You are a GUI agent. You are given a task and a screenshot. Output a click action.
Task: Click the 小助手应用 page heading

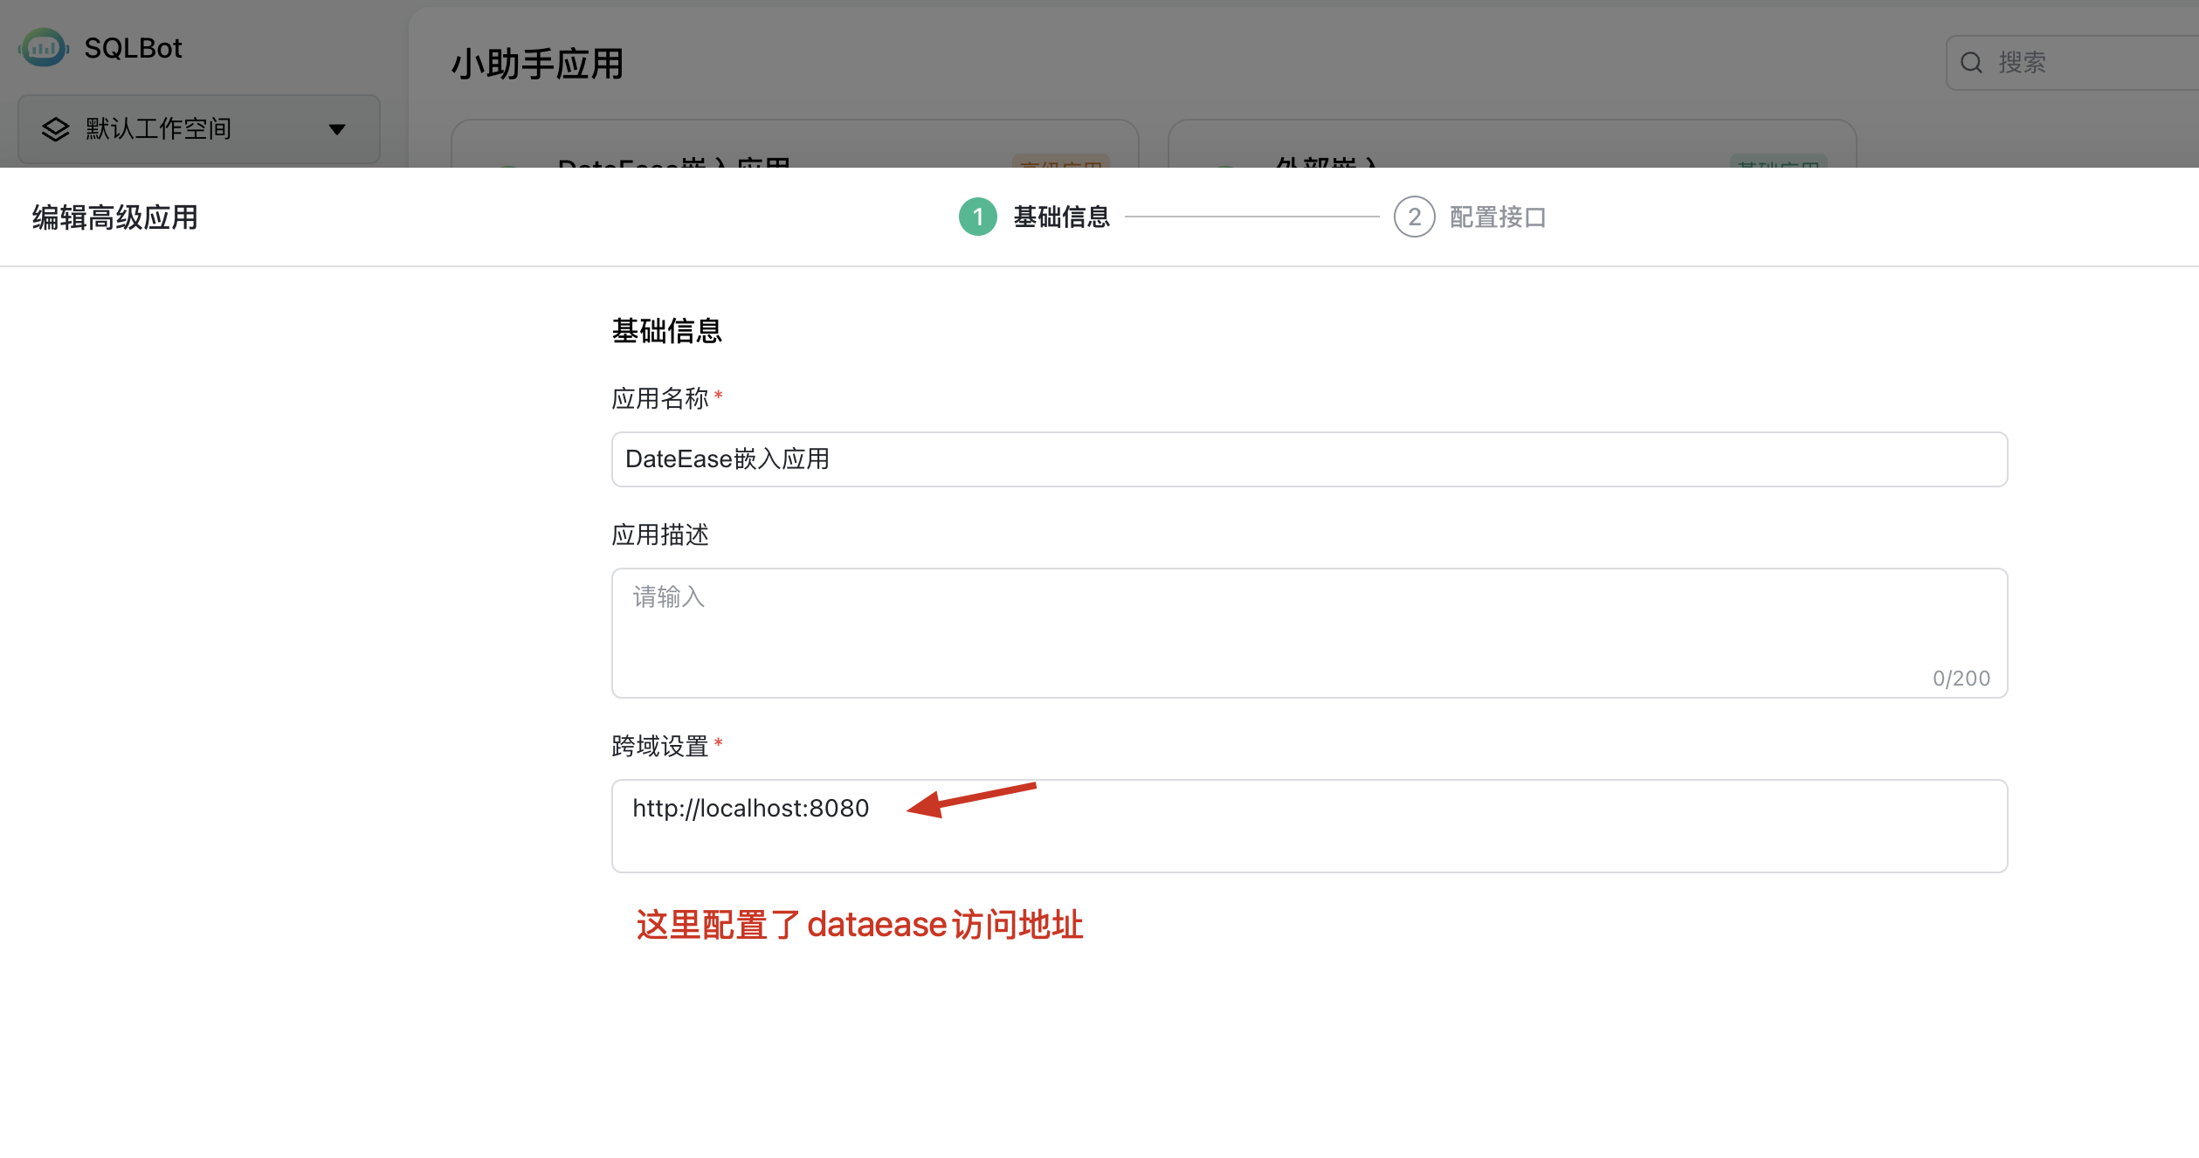537,64
